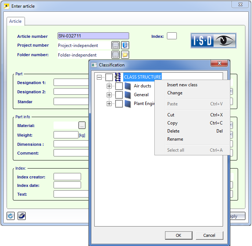Click the book icon beside Project number
The image size is (252, 246).
pos(125,45)
